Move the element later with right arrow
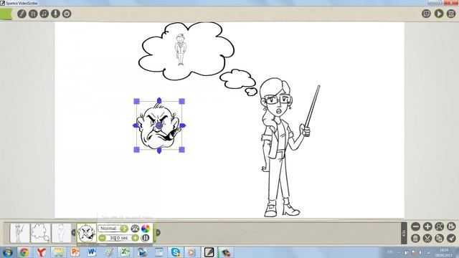The image size is (459, 258). (x=158, y=232)
